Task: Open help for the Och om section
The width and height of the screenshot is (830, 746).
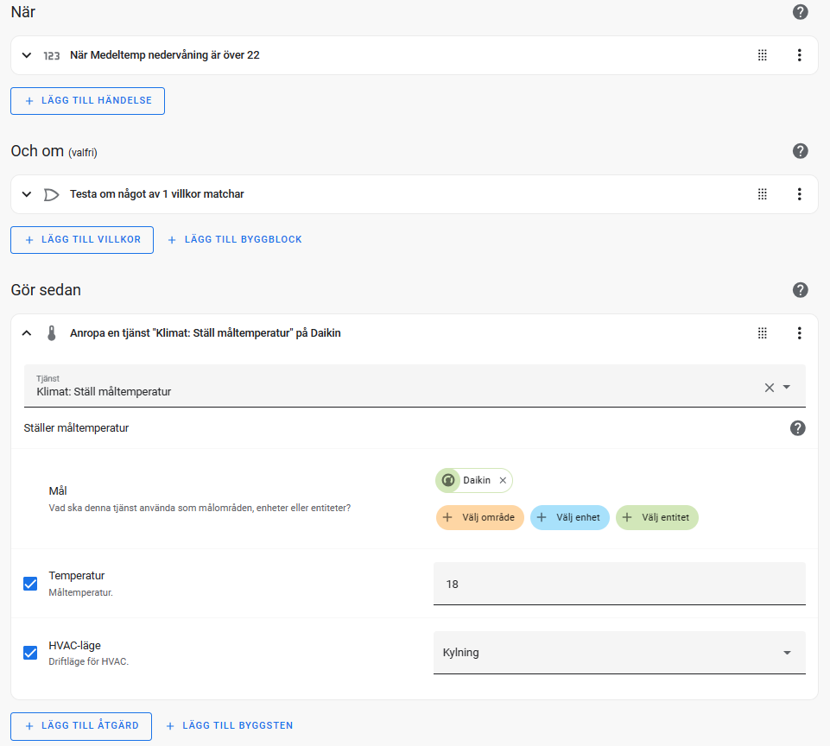Action: 800,151
